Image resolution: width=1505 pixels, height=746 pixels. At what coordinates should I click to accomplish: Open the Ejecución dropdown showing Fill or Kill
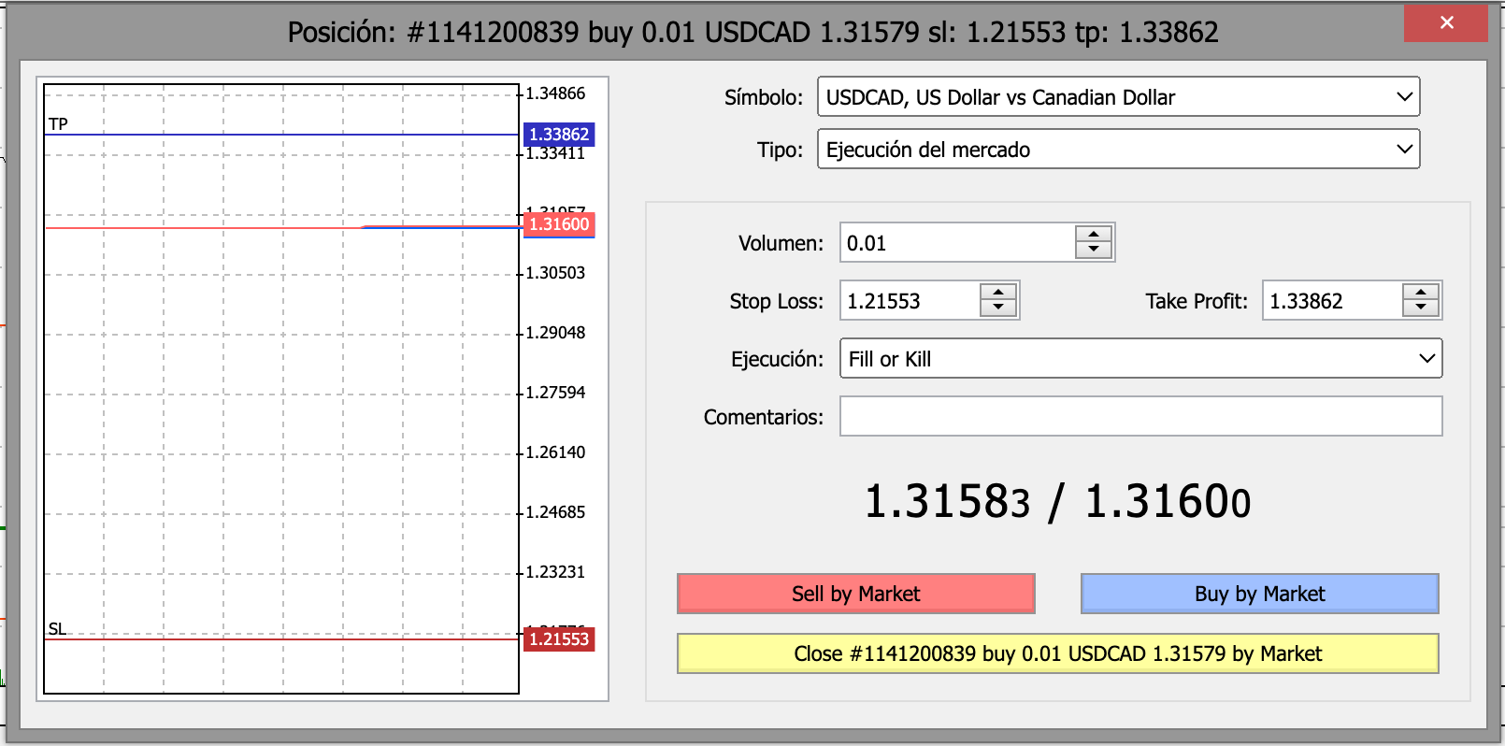click(1140, 359)
